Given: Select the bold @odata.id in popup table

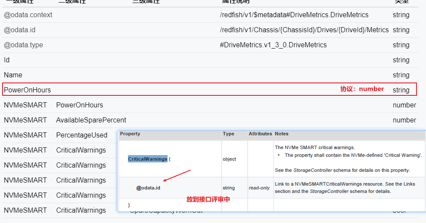Looking at the screenshot, I should (148, 188).
